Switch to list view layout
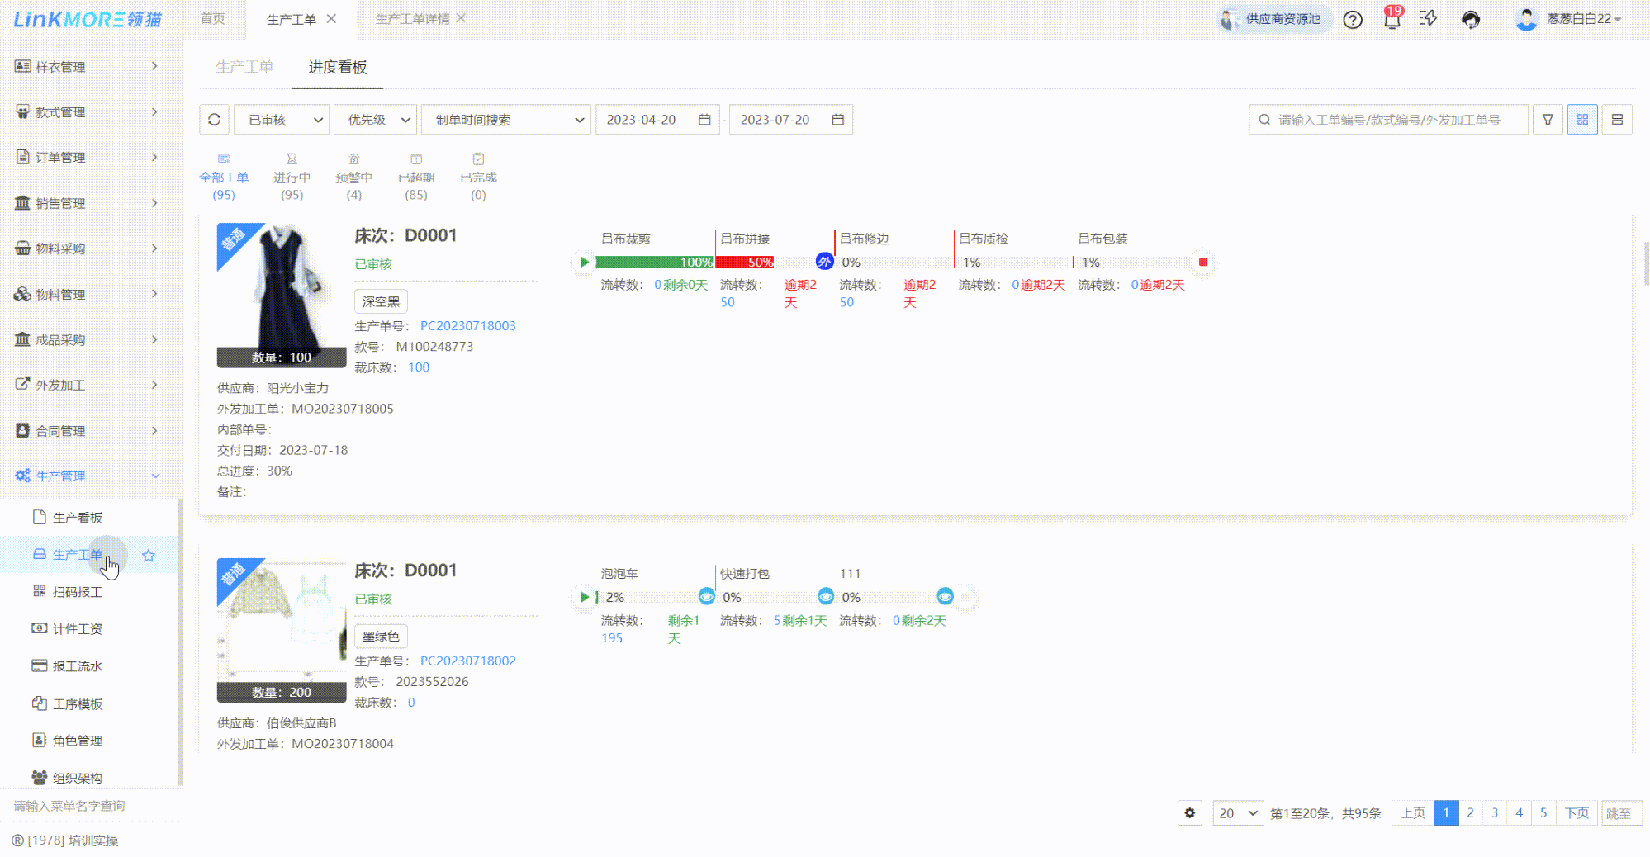The height and width of the screenshot is (857, 1650). [x=1617, y=120]
